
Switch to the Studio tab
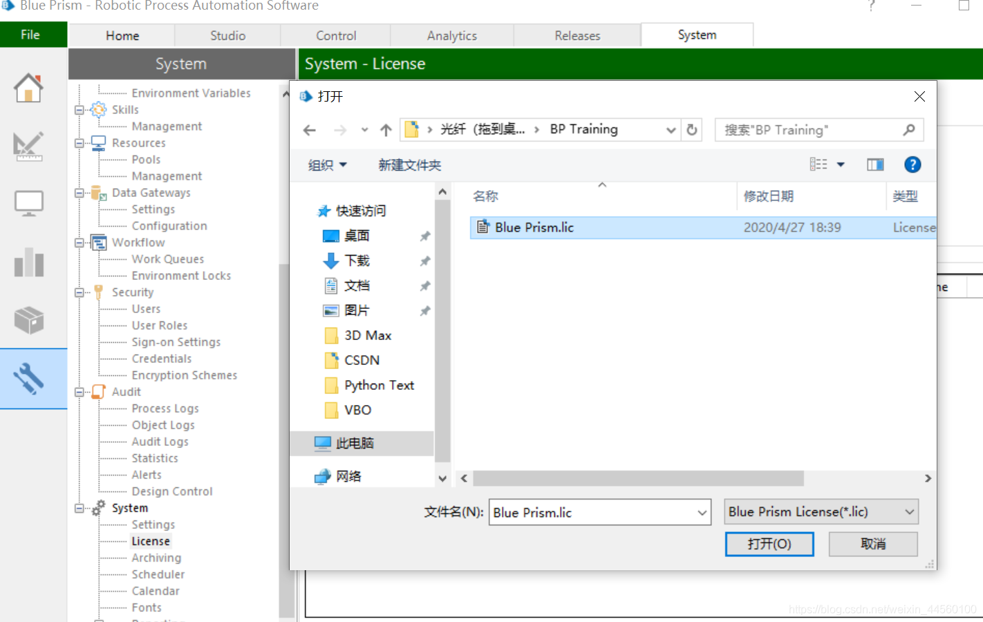tap(227, 36)
